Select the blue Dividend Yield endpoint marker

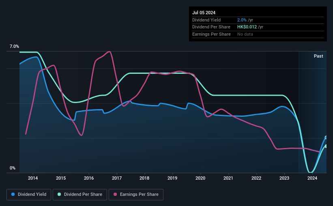point(326,137)
